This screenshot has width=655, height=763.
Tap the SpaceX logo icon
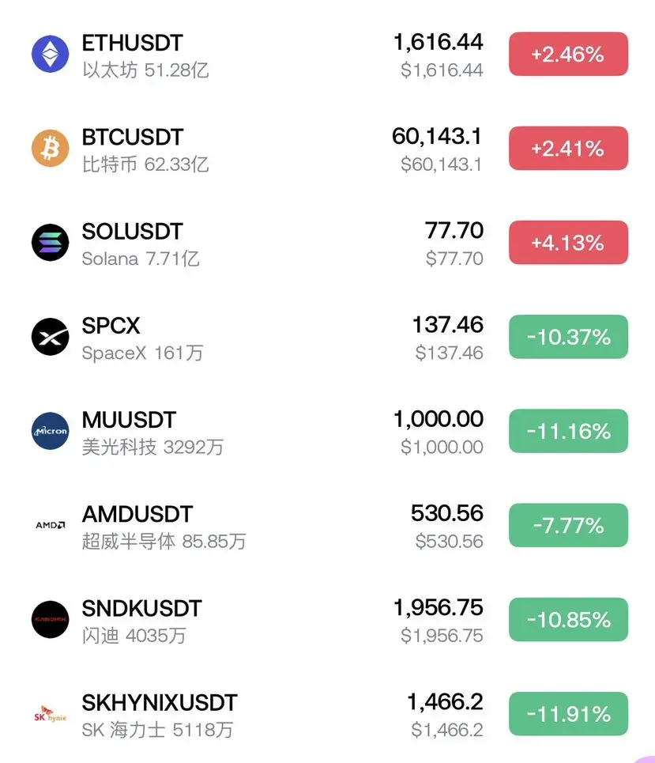50,337
